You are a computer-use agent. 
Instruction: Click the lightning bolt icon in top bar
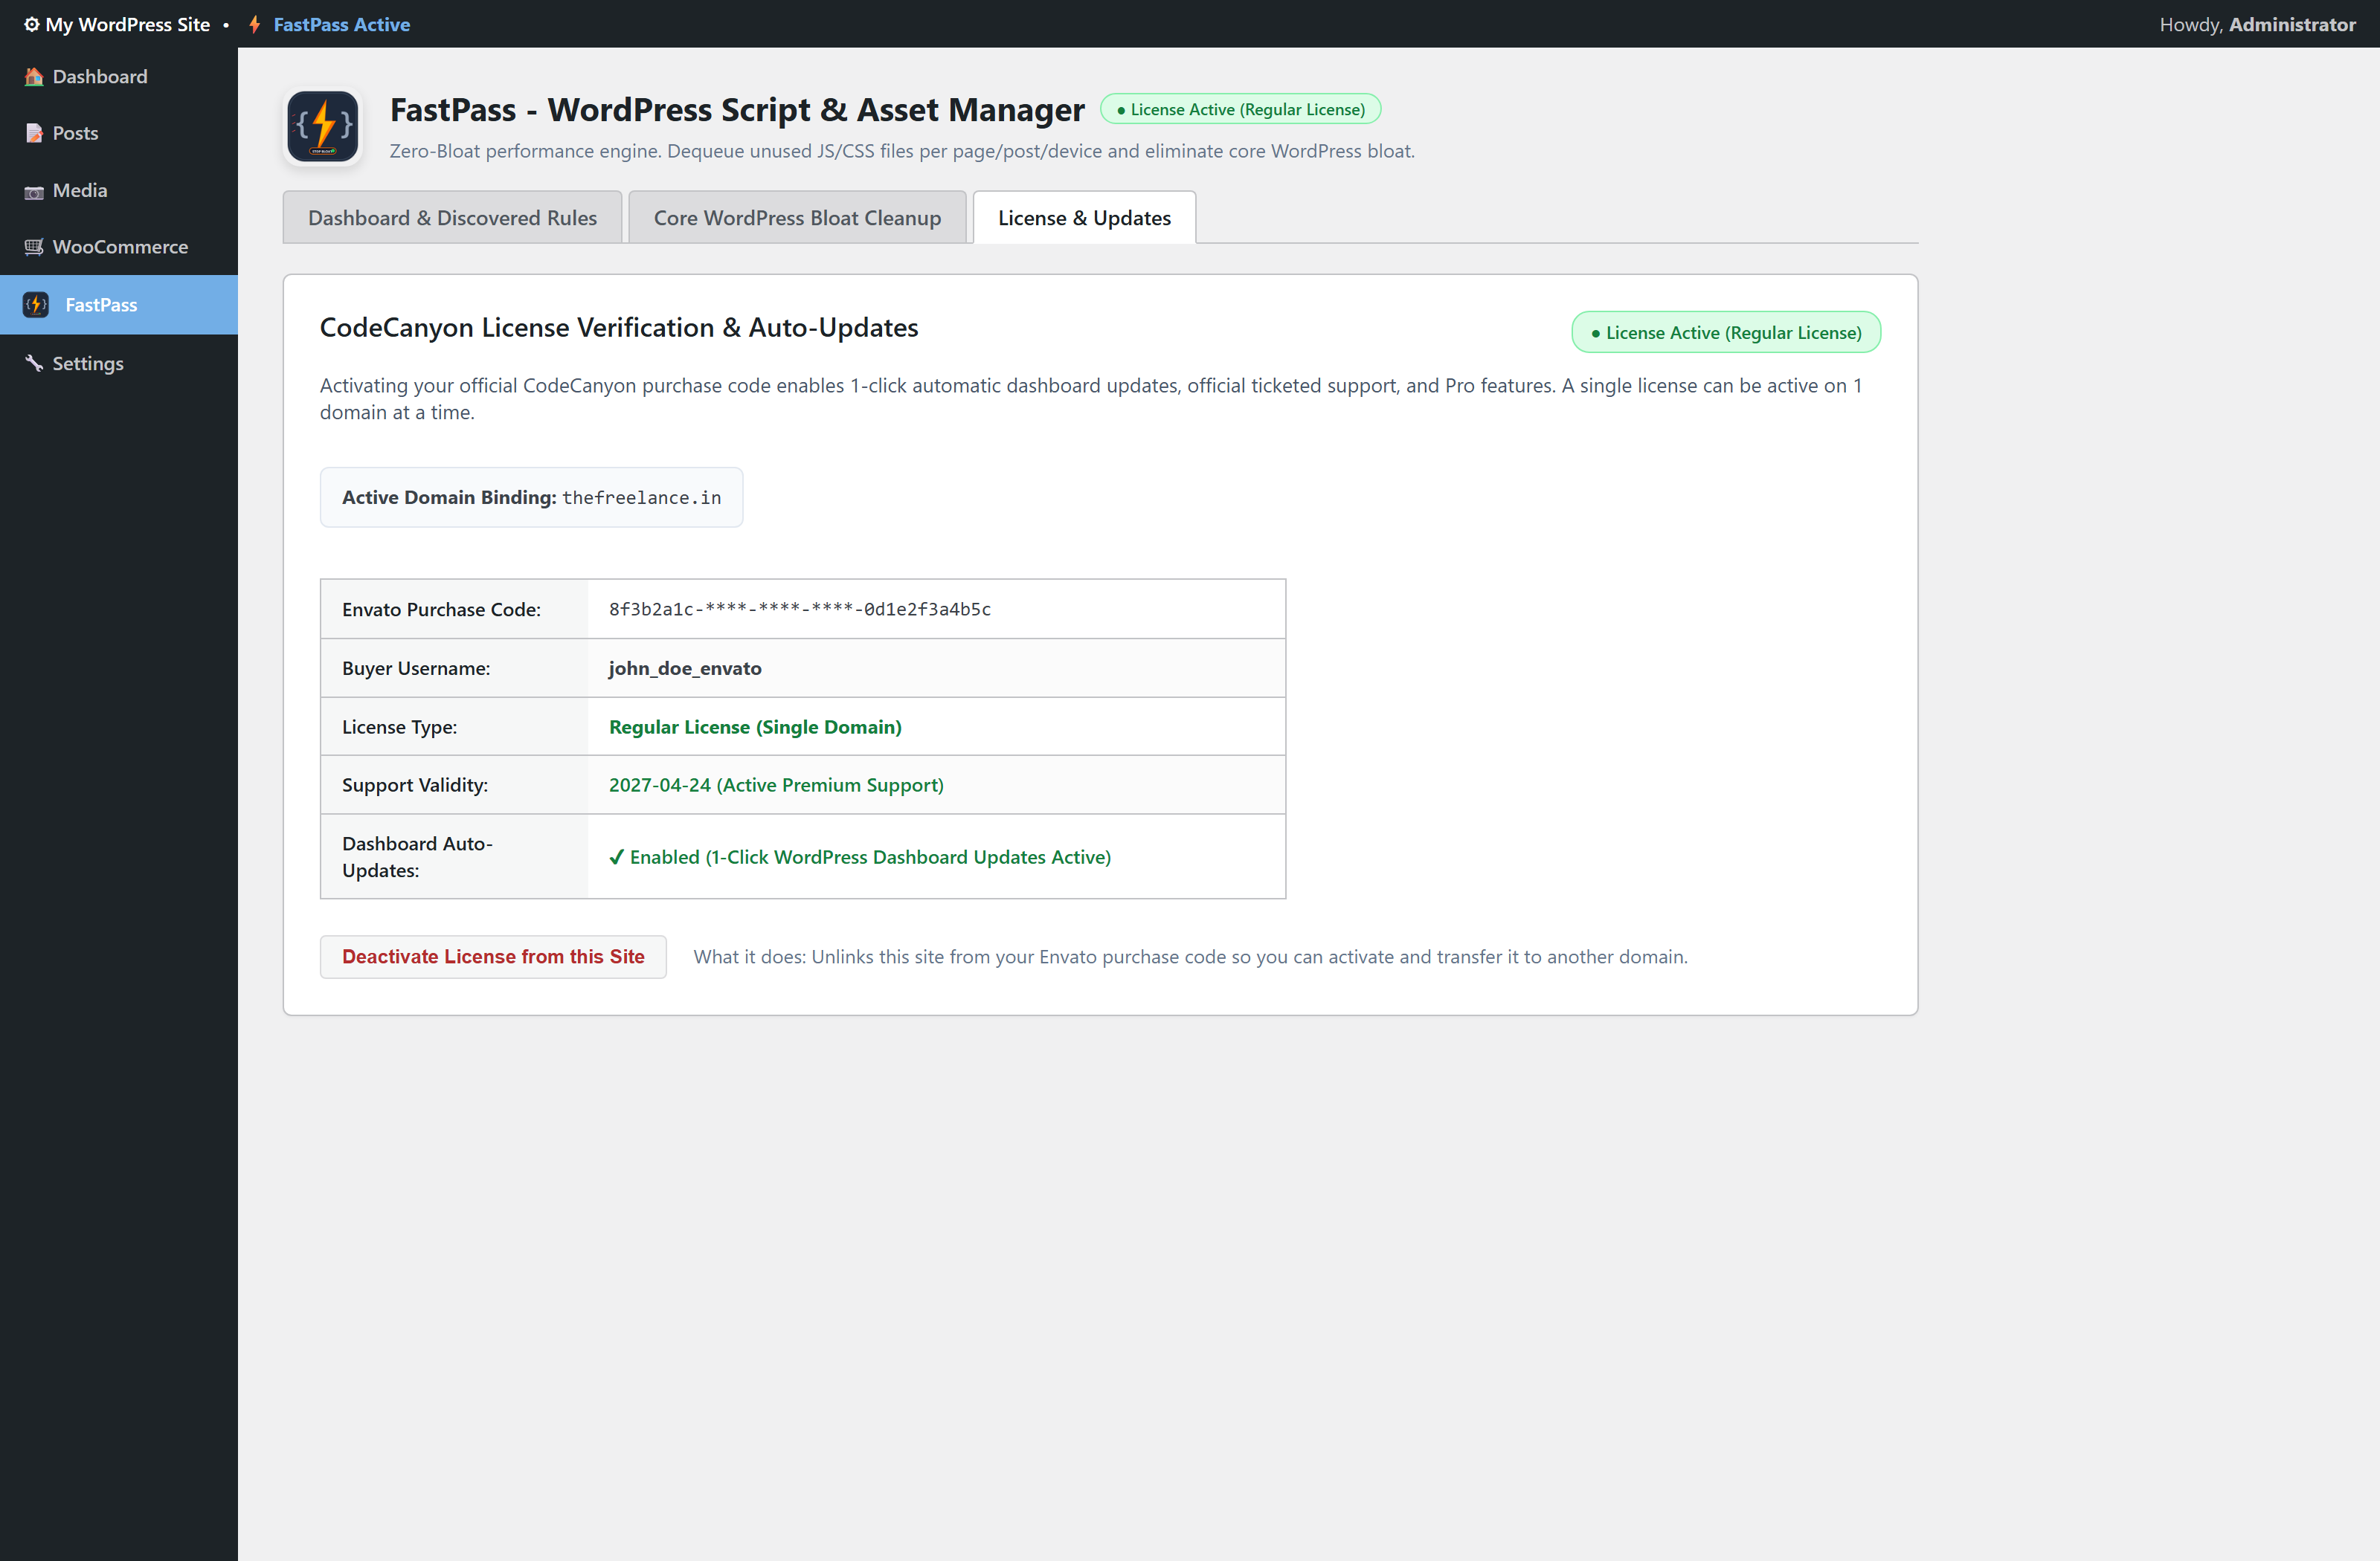255,24
